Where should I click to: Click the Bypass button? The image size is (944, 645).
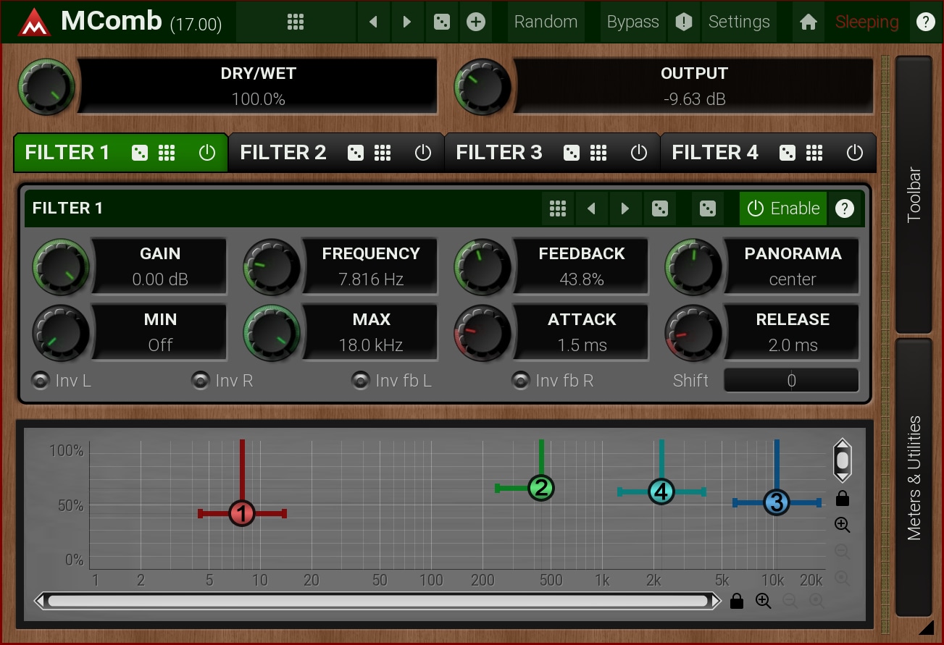[632, 22]
